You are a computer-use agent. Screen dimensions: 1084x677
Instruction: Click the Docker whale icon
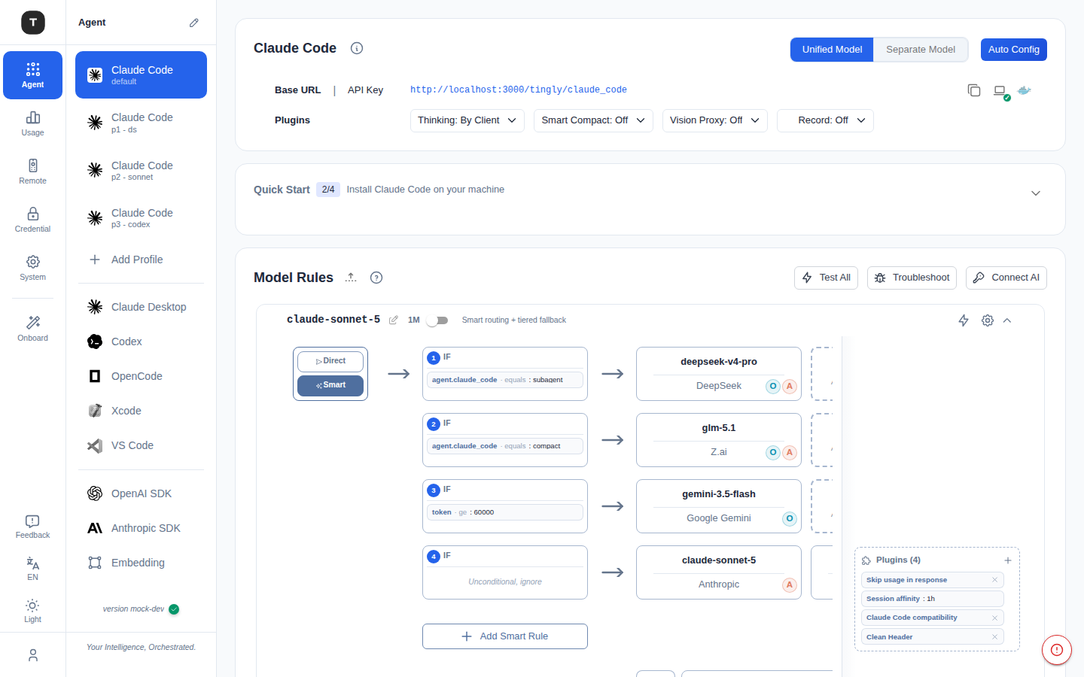coord(1024,90)
